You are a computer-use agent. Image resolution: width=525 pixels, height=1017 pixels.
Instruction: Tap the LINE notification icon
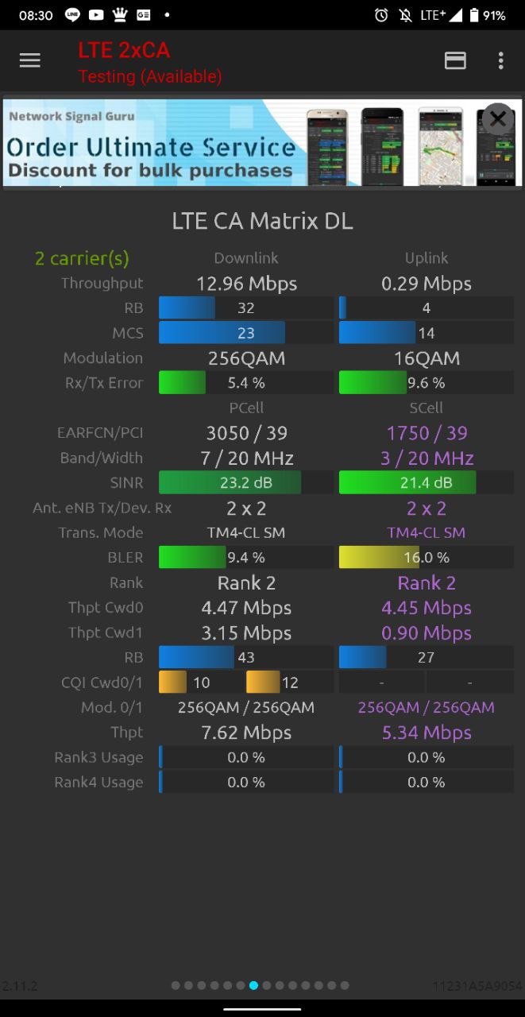pos(72,15)
